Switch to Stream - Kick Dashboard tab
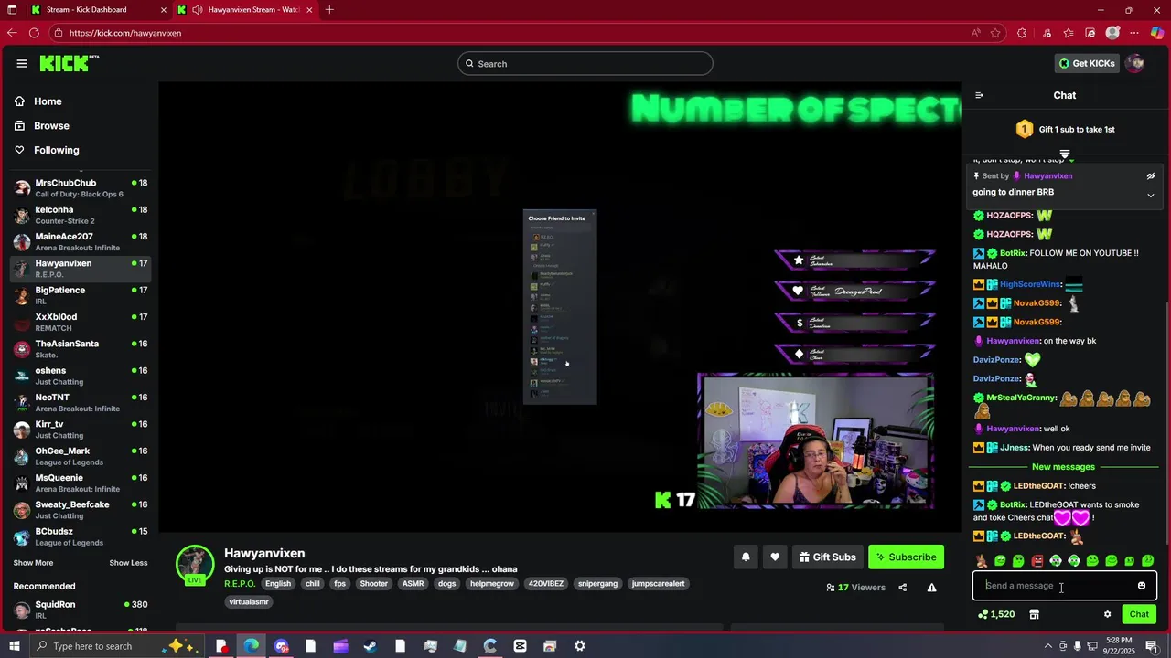Viewport: 1171px width, 658px height. tap(96, 10)
